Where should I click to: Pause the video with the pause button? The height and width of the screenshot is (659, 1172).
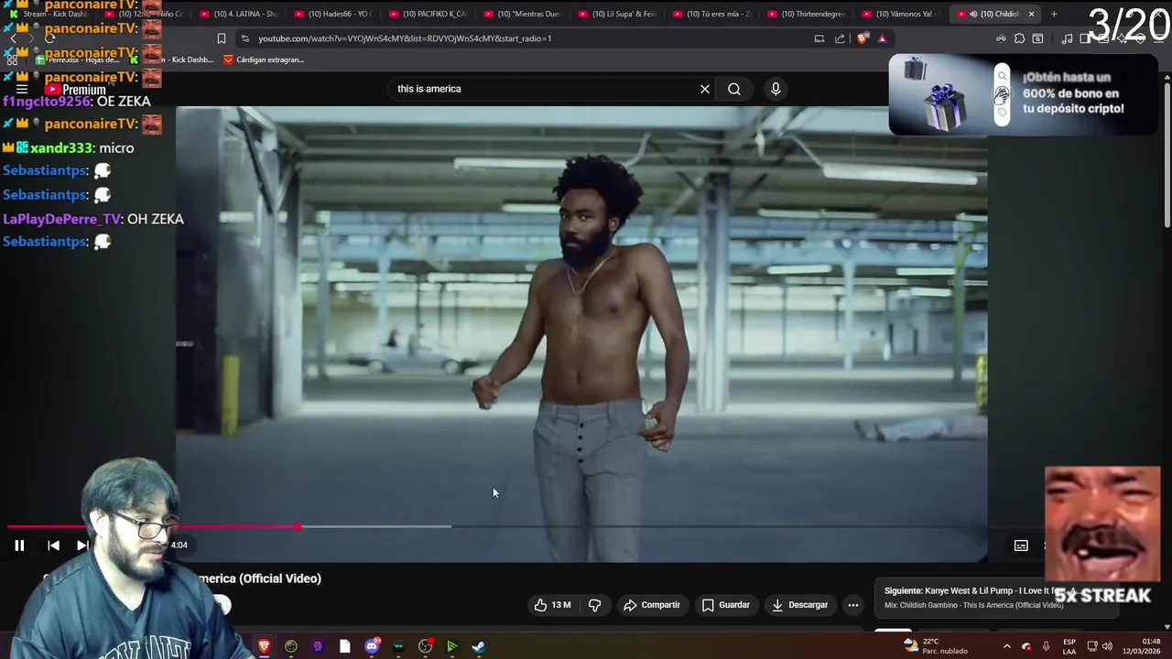(19, 546)
